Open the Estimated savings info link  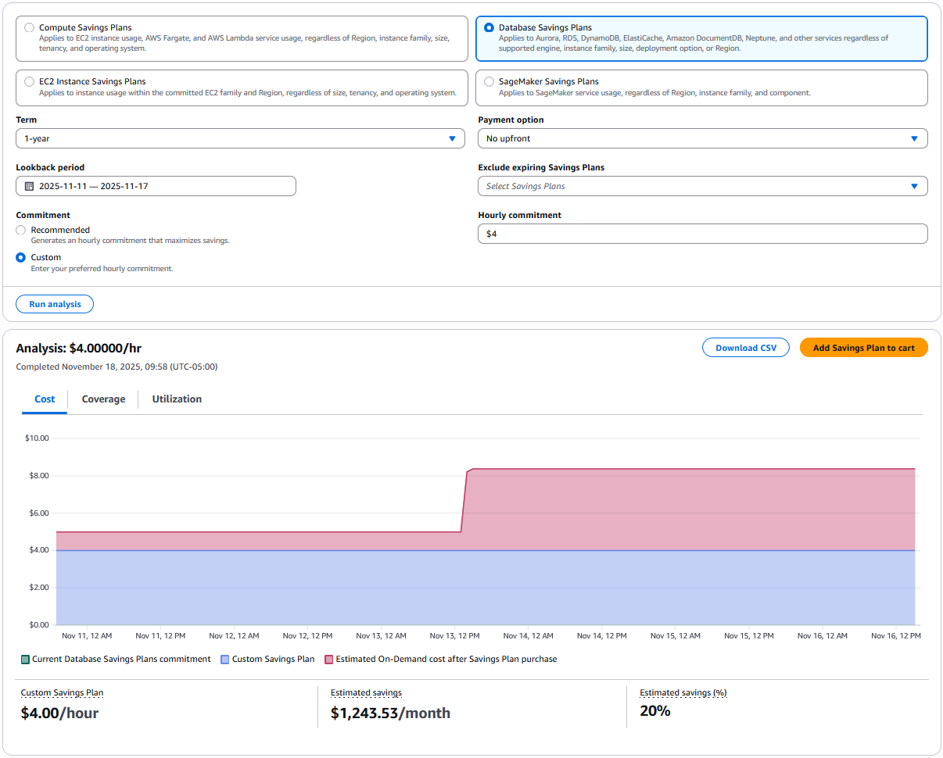[366, 692]
